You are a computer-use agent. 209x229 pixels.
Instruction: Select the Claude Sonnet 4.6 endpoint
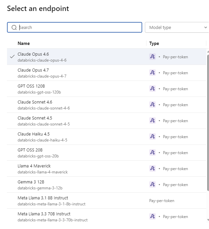pos(107,105)
